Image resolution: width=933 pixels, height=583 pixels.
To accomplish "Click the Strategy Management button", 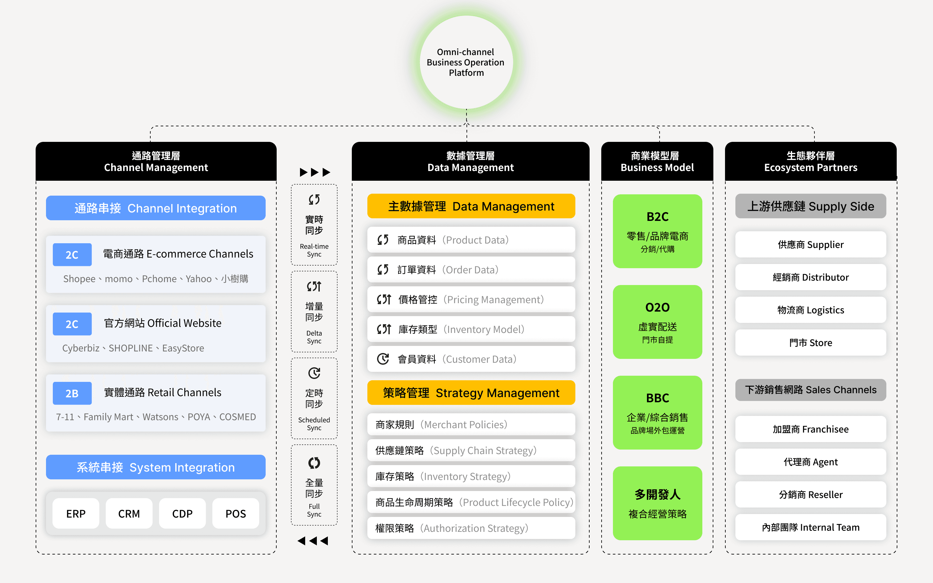I will point(471,393).
